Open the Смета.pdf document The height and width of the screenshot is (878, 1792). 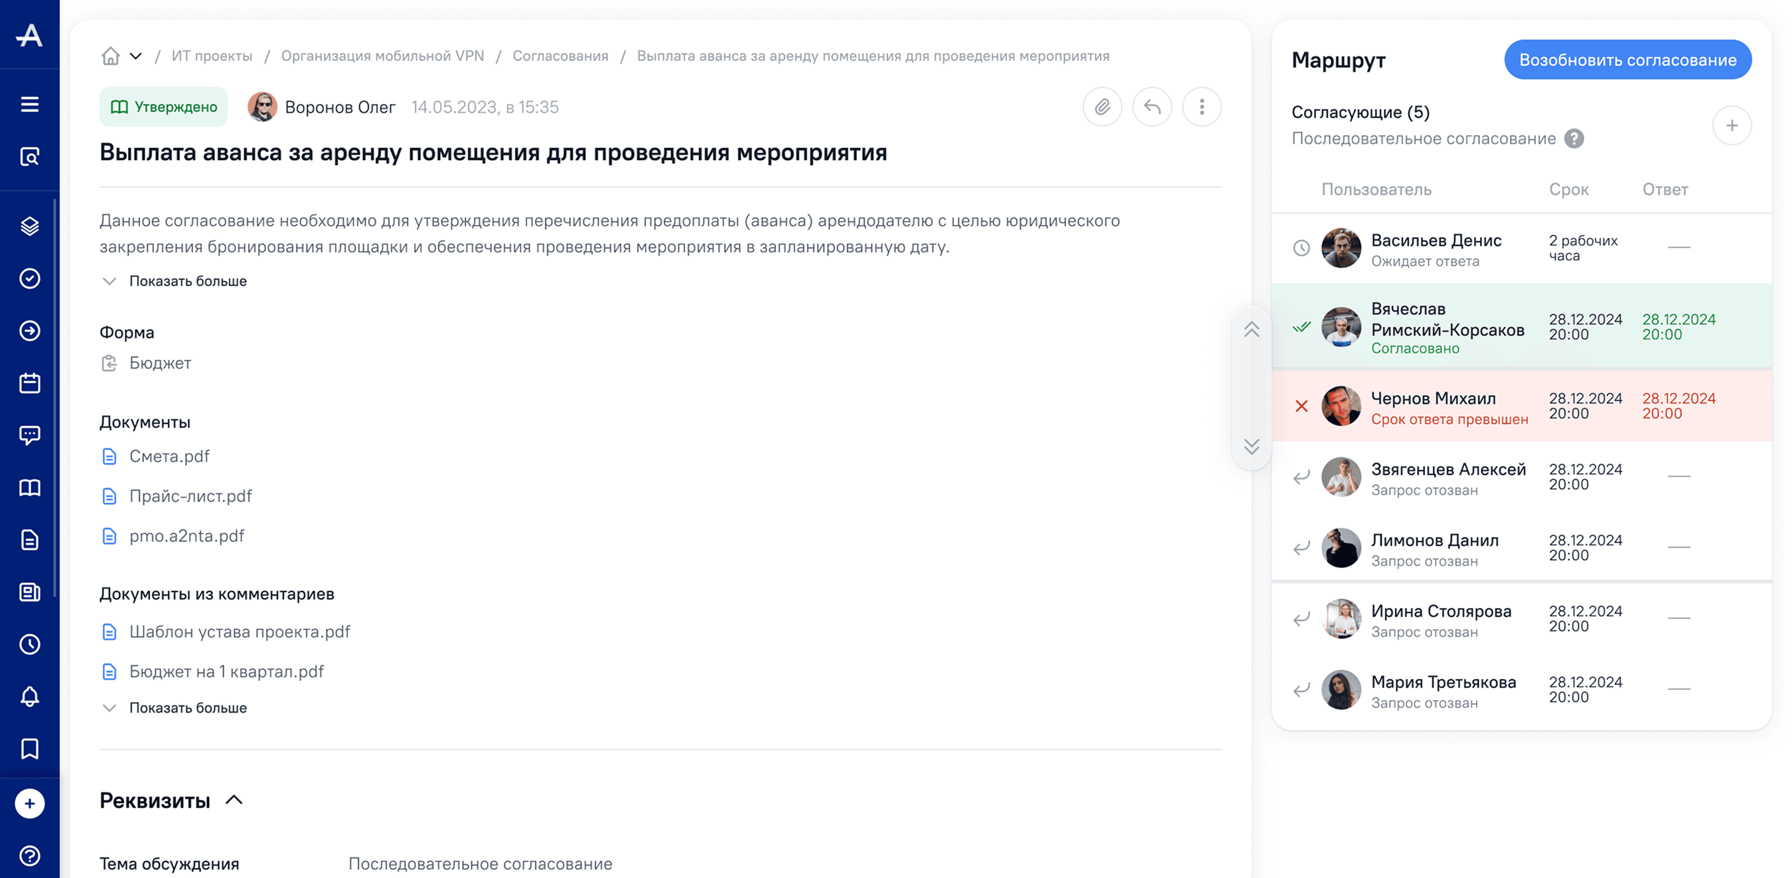click(x=169, y=457)
